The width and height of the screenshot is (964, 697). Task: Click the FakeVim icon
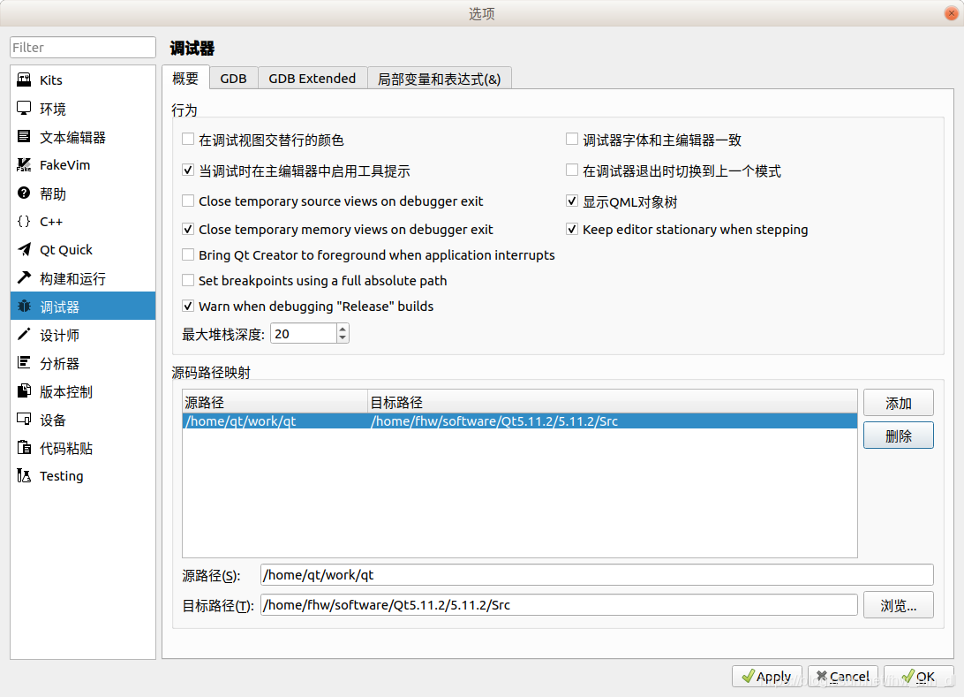pos(24,165)
